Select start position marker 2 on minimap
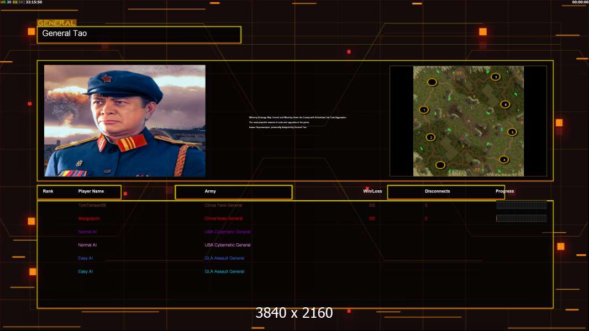Image resolution: width=589 pixels, height=331 pixels. coord(430,137)
